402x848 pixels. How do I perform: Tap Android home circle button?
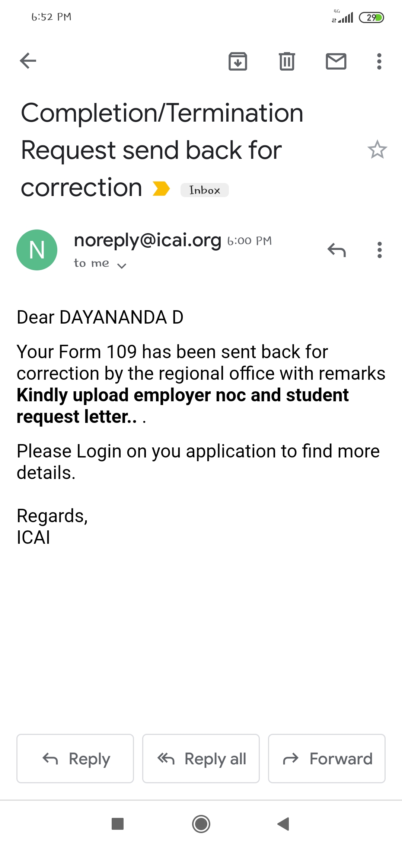click(201, 824)
